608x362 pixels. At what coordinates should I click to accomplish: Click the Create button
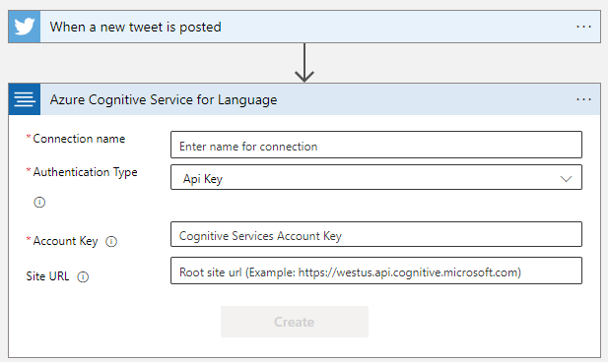point(295,322)
